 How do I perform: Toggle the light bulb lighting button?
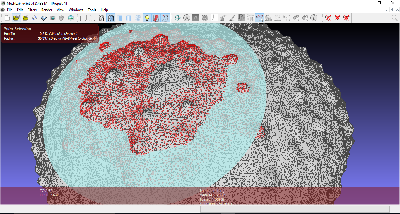click(x=147, y=18)
